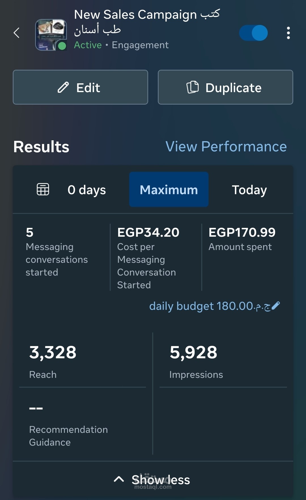
Task: Tap the green active status dot
Action: pos(62,46)
